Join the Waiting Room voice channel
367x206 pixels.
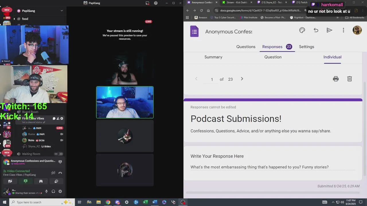[x=31, y=154]
